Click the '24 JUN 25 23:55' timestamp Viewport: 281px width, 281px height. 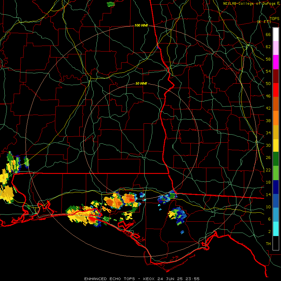tap(178, 279)
